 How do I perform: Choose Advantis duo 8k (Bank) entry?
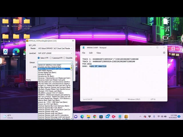[x=54, y=76]
